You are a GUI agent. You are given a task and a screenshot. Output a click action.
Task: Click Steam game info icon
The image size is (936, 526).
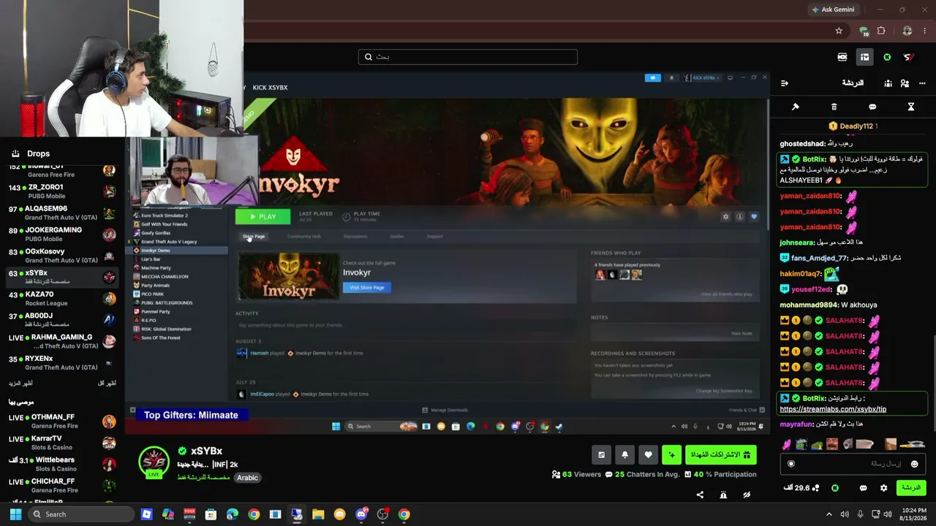click(739, 217)
